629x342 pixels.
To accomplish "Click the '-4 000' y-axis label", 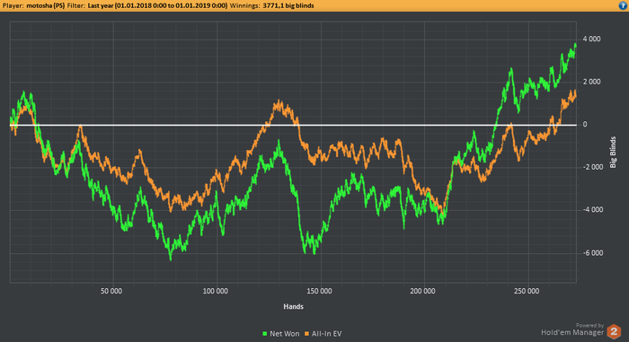I will (592, 210).
